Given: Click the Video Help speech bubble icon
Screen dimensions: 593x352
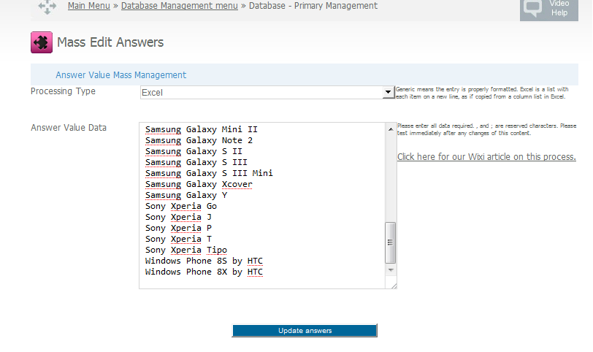Looking at the screenshot, I should pos(534,8).
